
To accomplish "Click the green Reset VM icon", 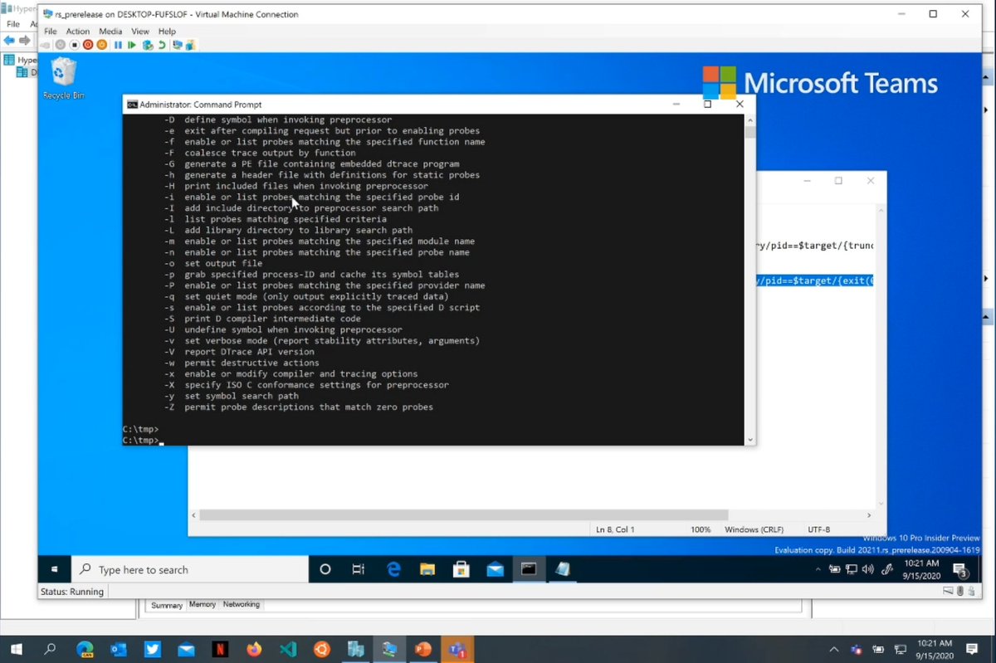I will (x=132, y=45).
